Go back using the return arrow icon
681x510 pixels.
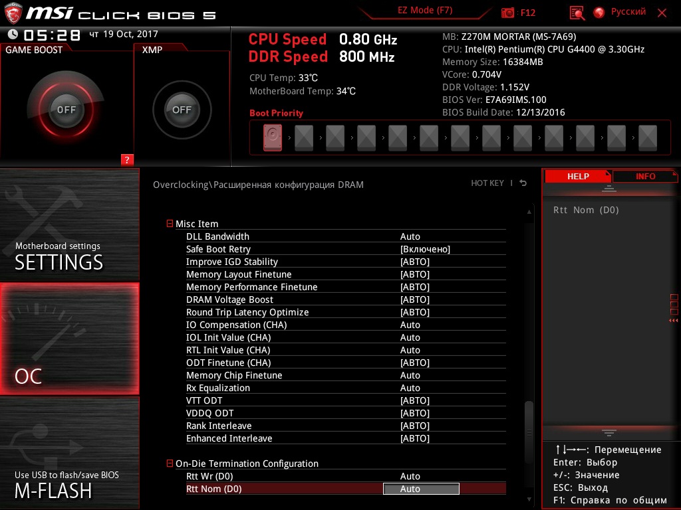click(523, 183)
